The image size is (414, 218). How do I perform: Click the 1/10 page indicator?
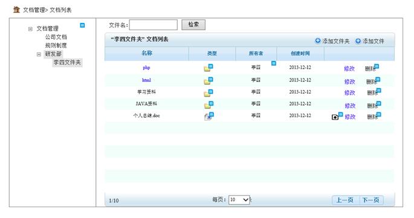(x=114, y=200)
